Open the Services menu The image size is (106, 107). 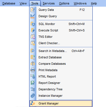click(49, 3)
